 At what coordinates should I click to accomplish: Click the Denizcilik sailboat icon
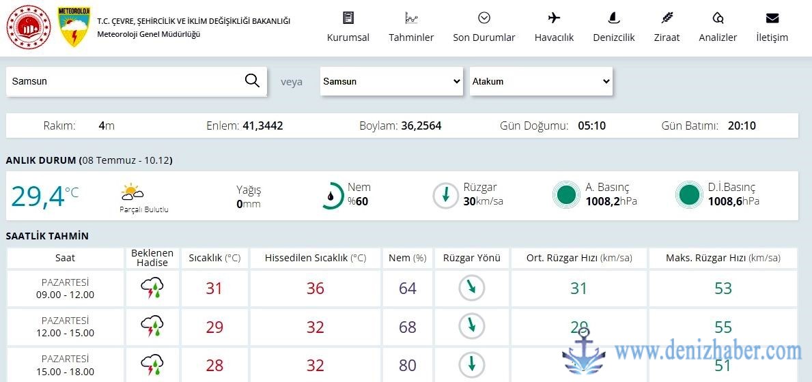coord(613,18)
